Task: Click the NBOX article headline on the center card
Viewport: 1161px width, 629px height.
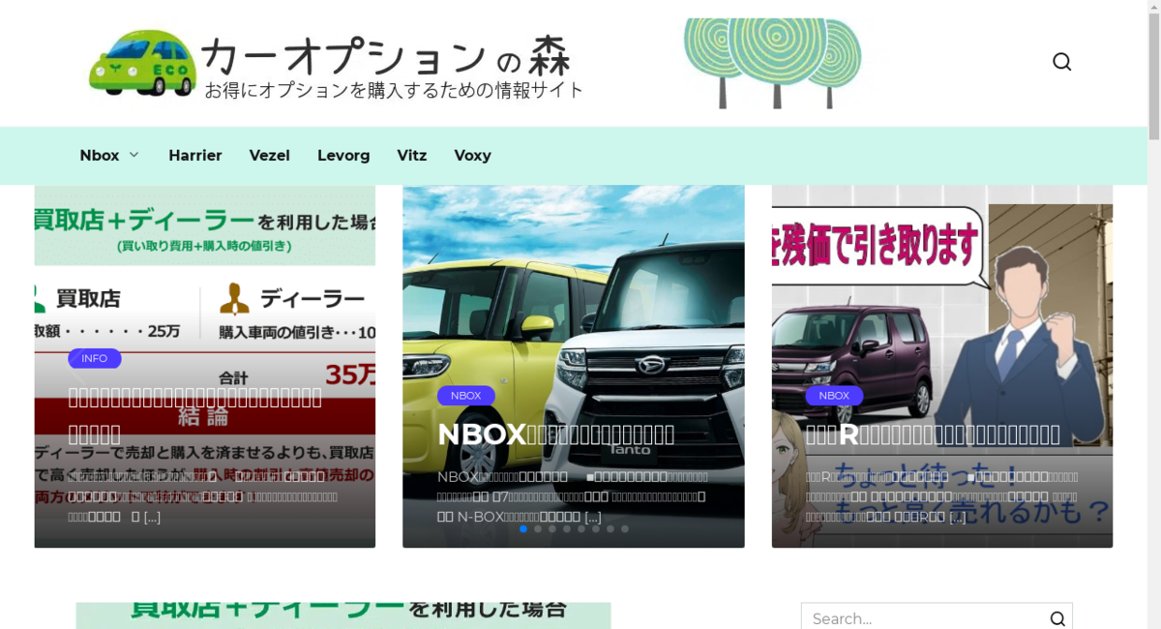Action: click(556, 434)
